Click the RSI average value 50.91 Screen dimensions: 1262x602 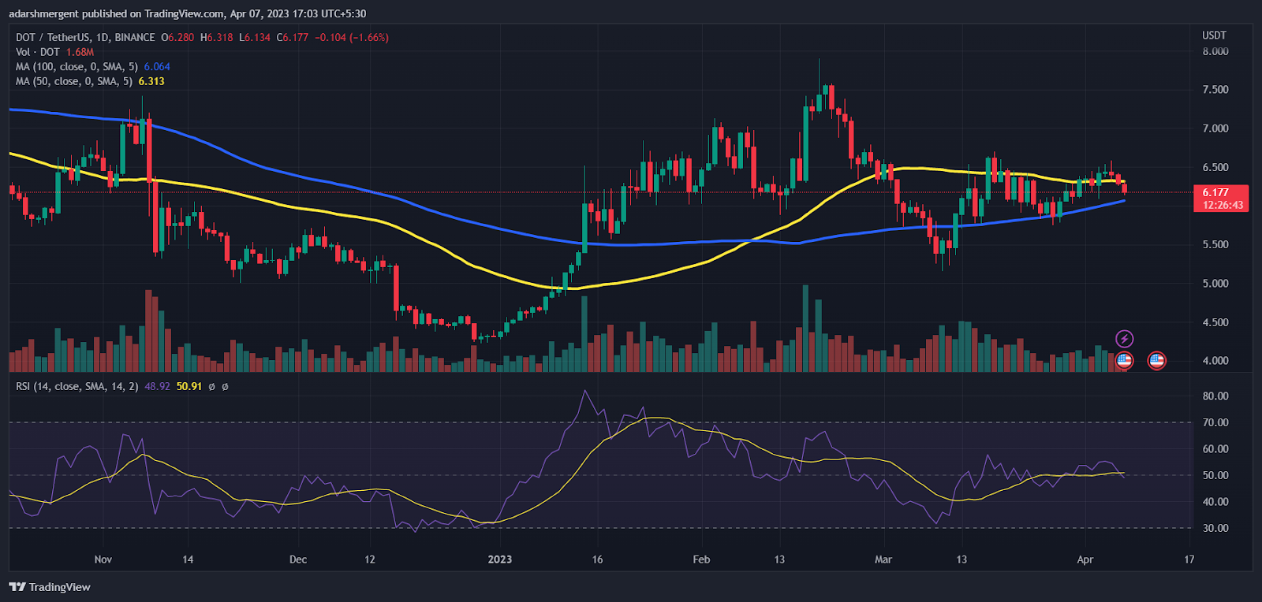pos(189,386)
